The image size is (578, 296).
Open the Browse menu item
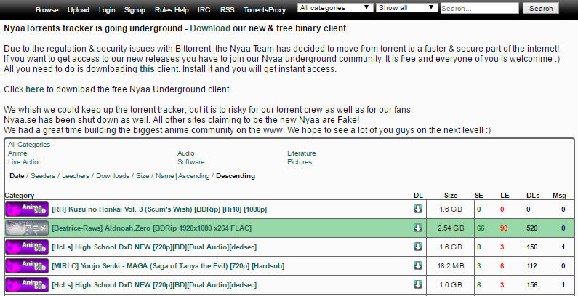(x=47, y=10)
